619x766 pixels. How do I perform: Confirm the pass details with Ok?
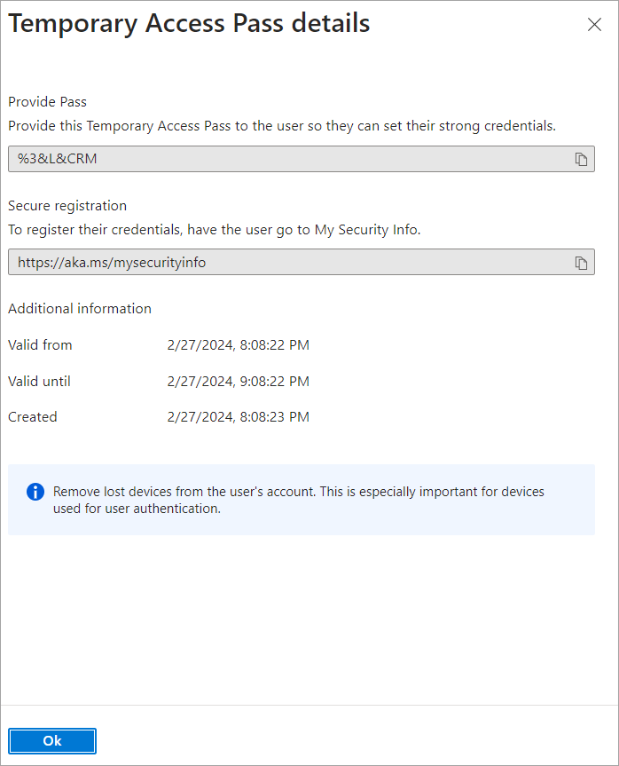click(x=51, y=740)
